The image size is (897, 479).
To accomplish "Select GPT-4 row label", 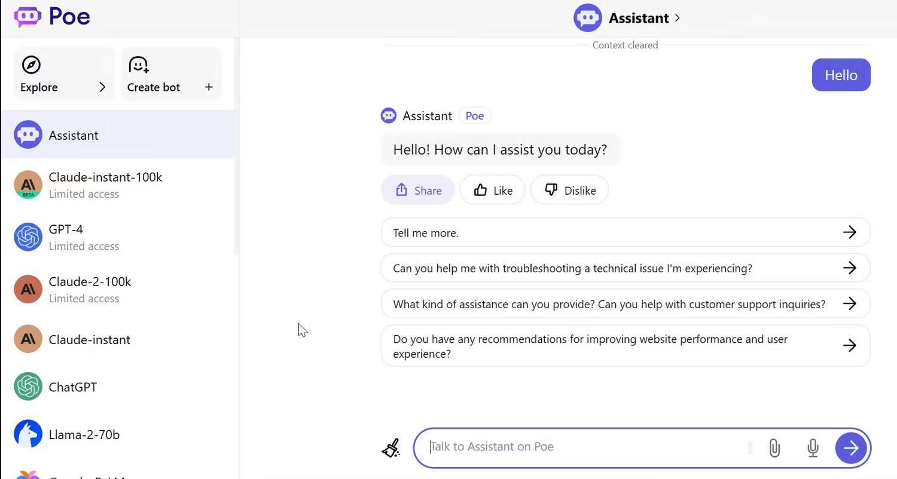I will click(x=66, y=229).
